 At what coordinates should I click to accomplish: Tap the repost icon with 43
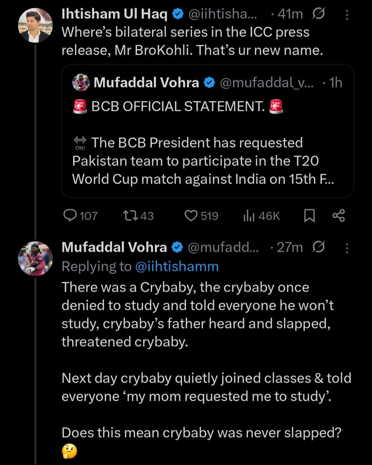tap(128, 216)
